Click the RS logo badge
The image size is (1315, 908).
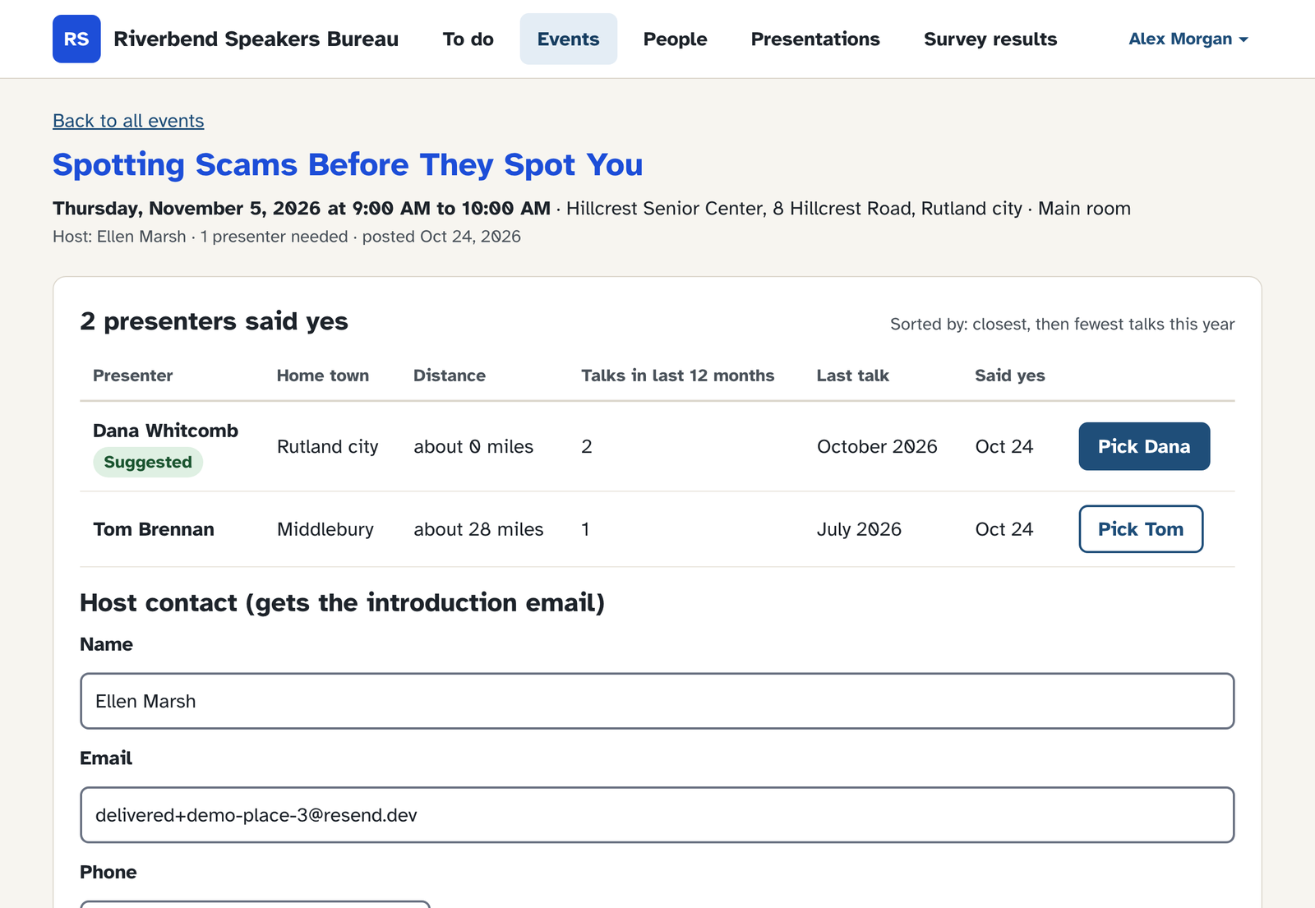[76, 39]
